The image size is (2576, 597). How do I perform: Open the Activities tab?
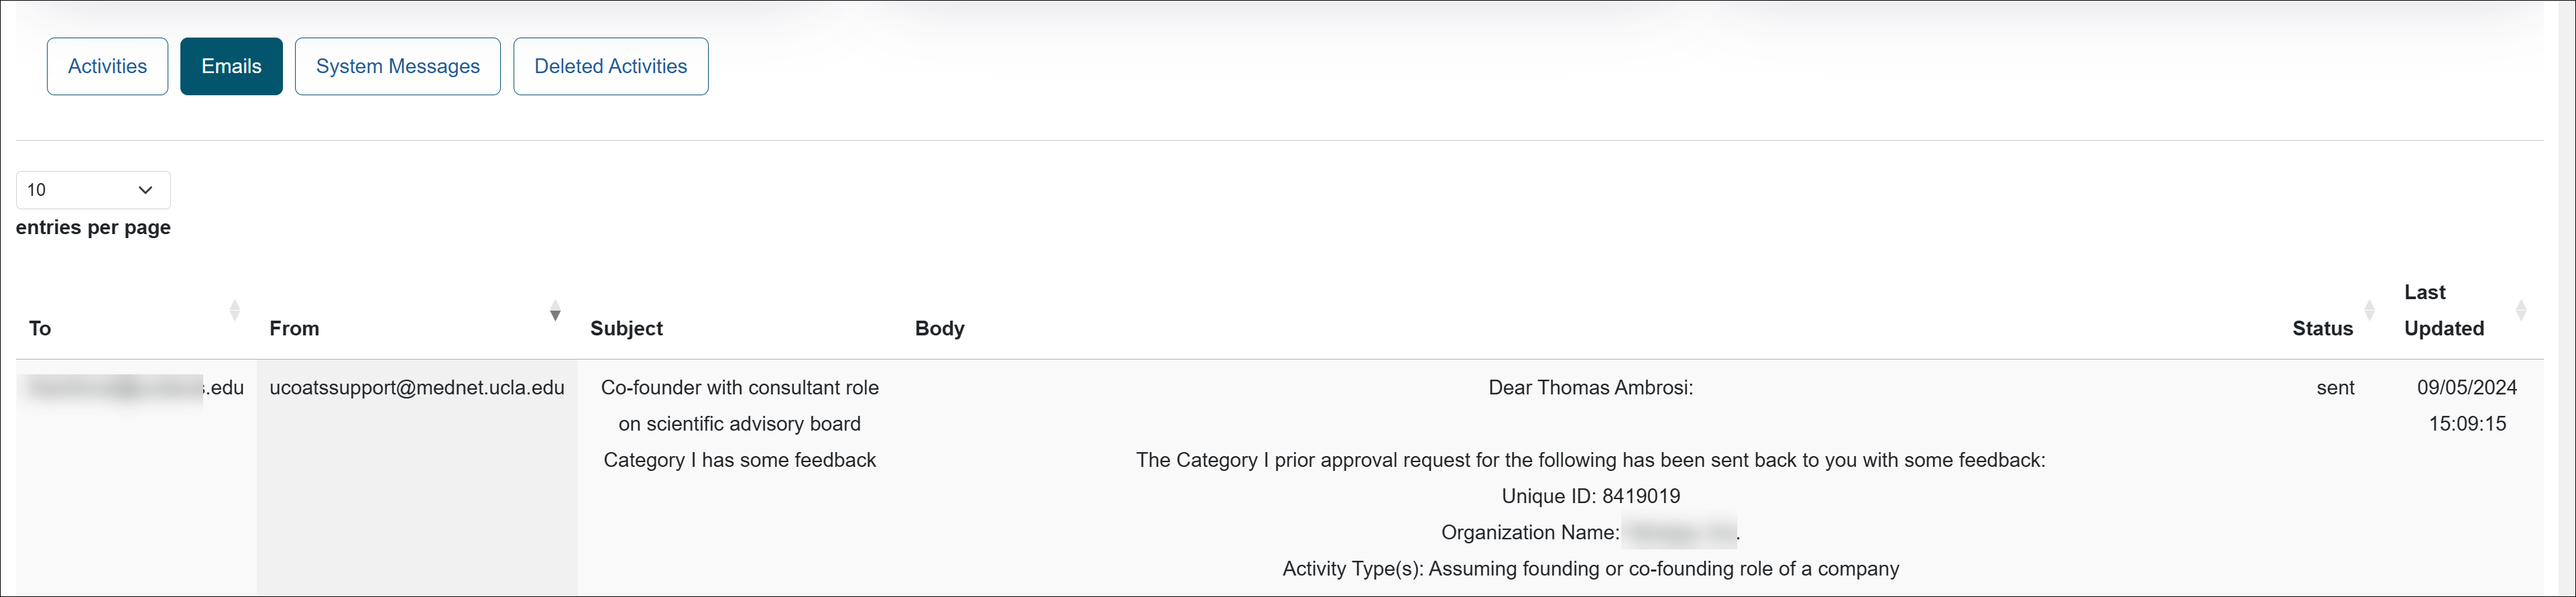[x=107, y=67]
